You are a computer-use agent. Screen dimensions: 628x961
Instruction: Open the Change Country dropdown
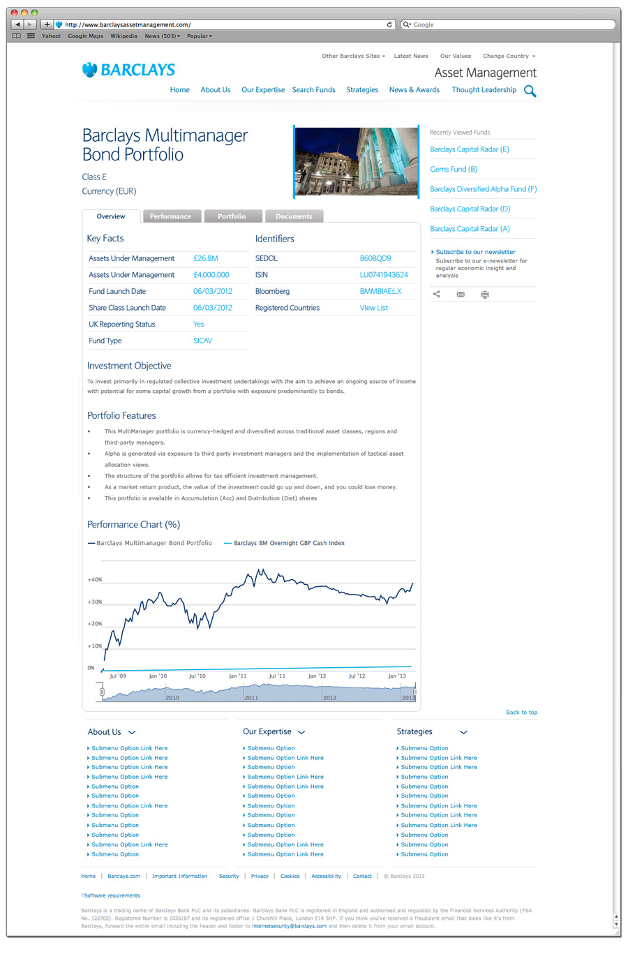tap(509, 56)
